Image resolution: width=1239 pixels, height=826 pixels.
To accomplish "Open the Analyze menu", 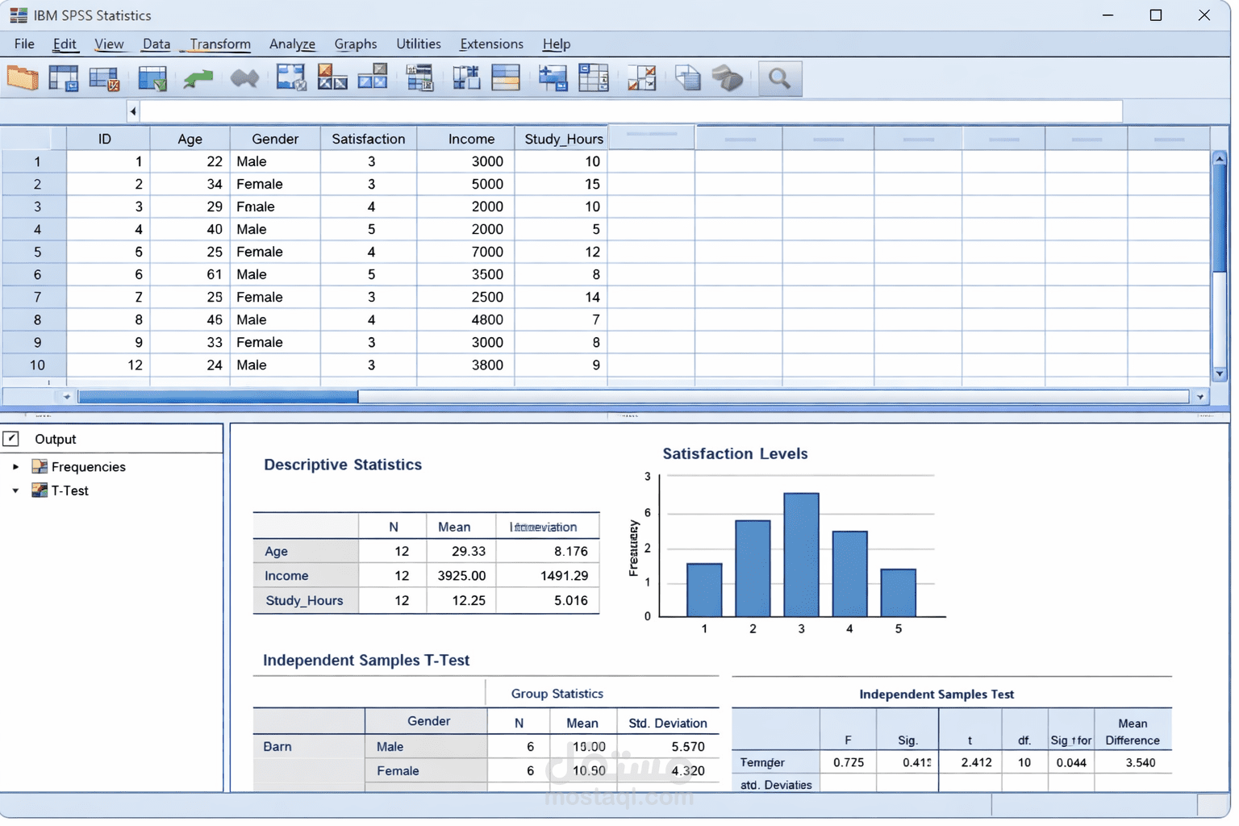I will click(292, 44).
